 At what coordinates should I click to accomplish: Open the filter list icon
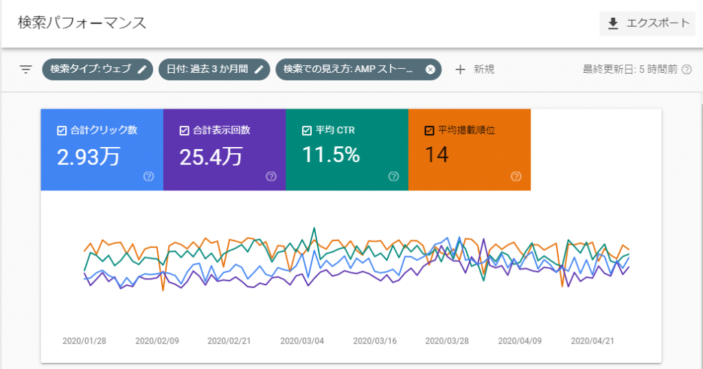coord(26,69)
